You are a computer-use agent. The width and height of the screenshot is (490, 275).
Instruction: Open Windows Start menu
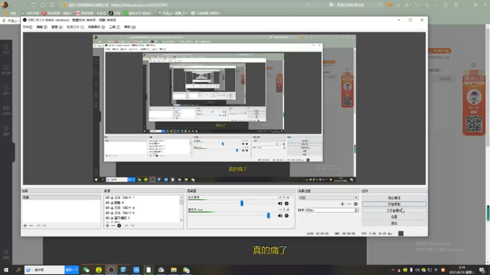(x=6, y=269)
